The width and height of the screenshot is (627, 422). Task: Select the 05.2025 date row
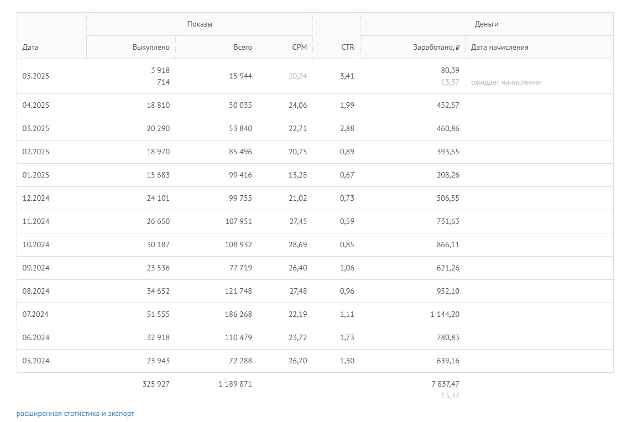click(36, 76)
